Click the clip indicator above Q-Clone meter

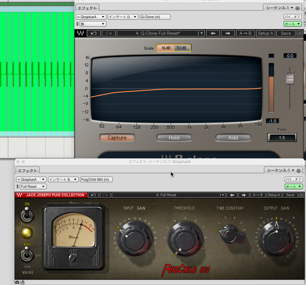[271, 56]
